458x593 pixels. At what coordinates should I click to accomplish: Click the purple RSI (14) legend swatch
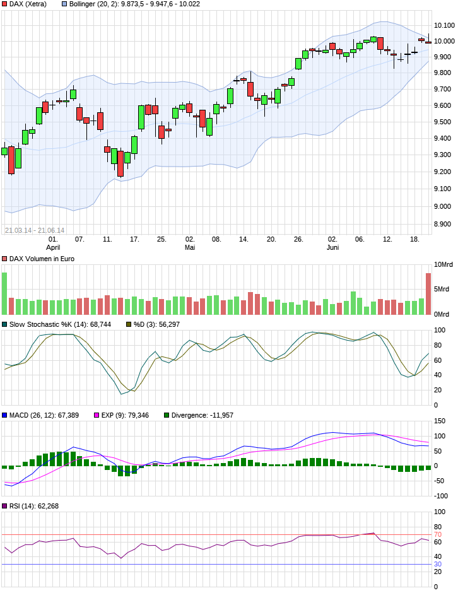(4, 506)
